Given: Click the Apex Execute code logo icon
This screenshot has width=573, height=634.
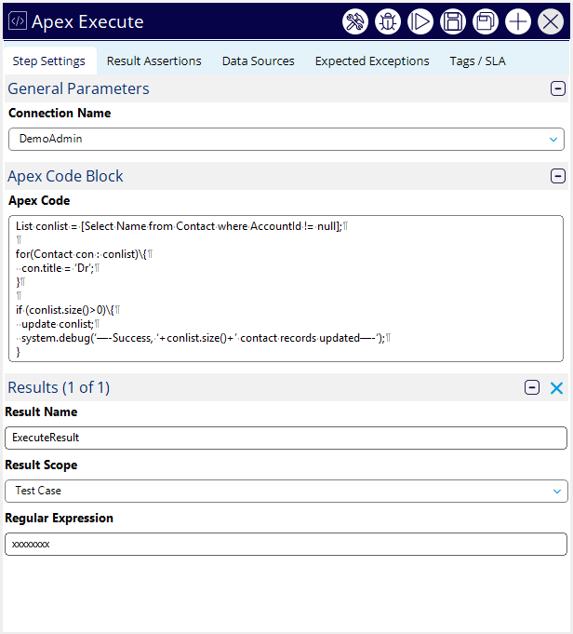Looking at the screenshot, I should click(x=17, y=22).
